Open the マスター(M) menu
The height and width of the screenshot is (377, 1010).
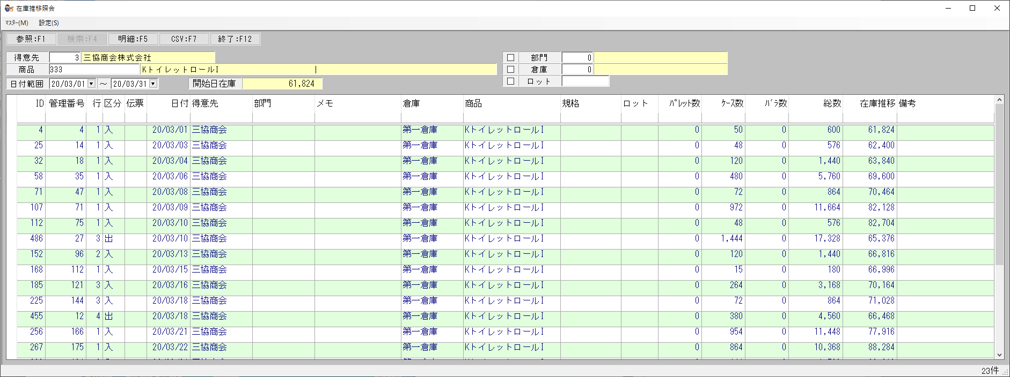(x=17, y=23)
